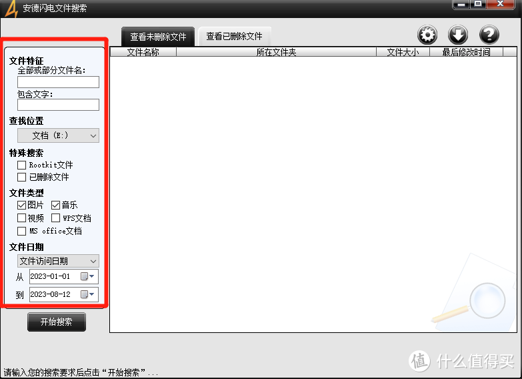Sort by the 文件大小 column header
This screenshot has width=522, height=379.
[x=403, y=52]
